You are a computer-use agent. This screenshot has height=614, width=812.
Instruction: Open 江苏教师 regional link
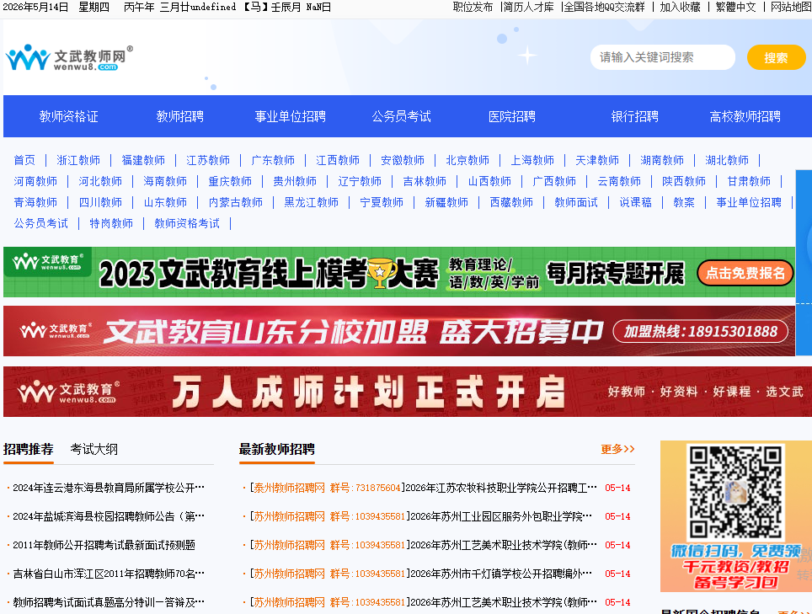[x=208, y=161]
